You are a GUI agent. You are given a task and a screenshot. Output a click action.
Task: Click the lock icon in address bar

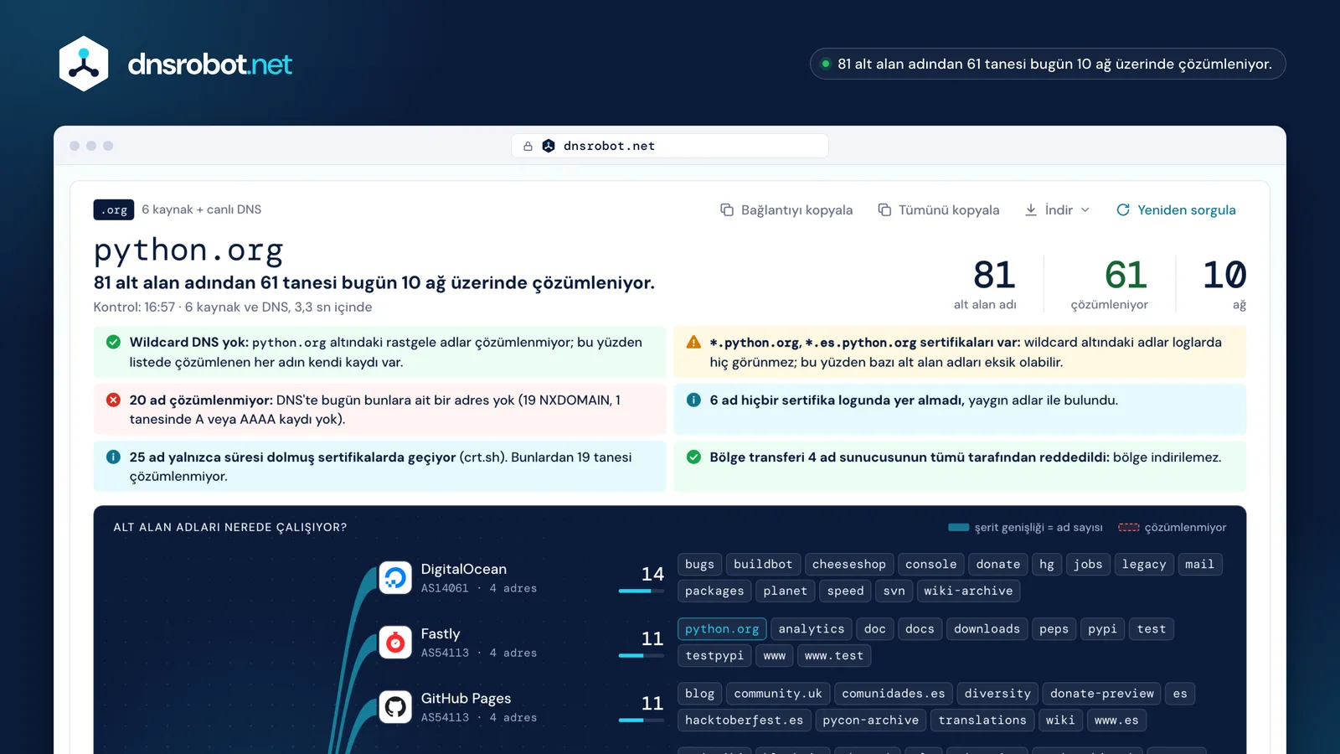[x=528, y=146]
